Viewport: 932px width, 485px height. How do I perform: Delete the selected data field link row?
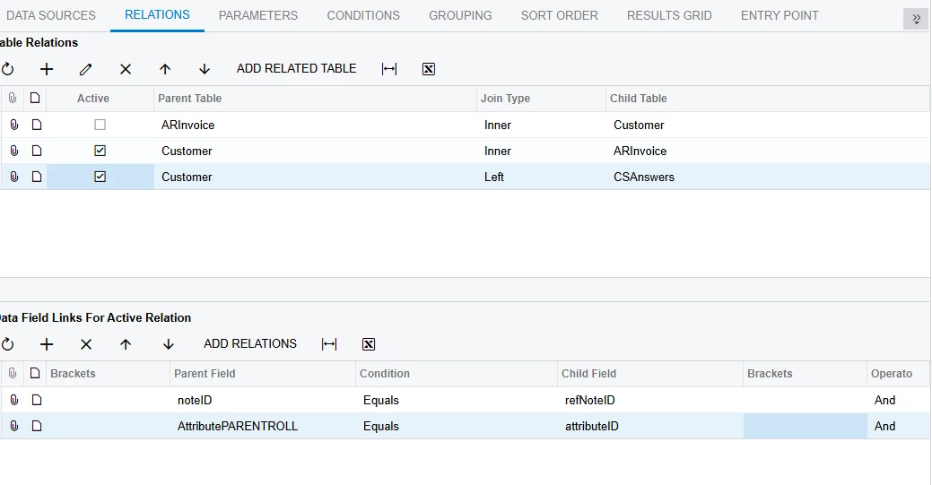coord(86,344)
